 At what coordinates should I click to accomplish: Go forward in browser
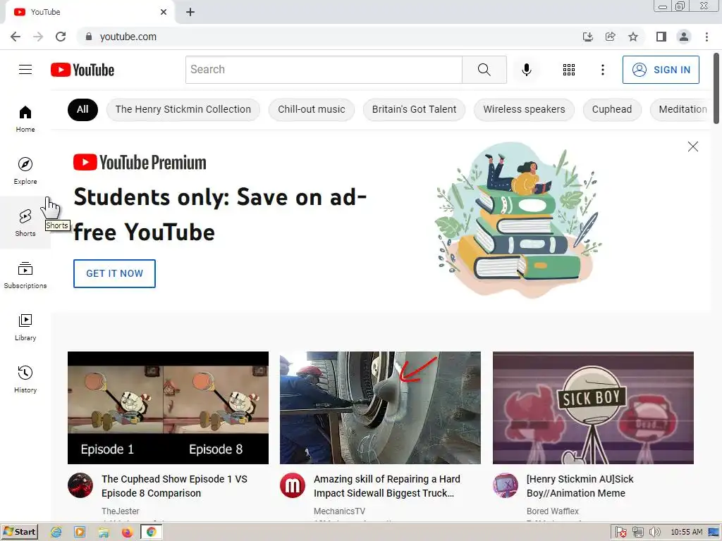coord(38,37)
